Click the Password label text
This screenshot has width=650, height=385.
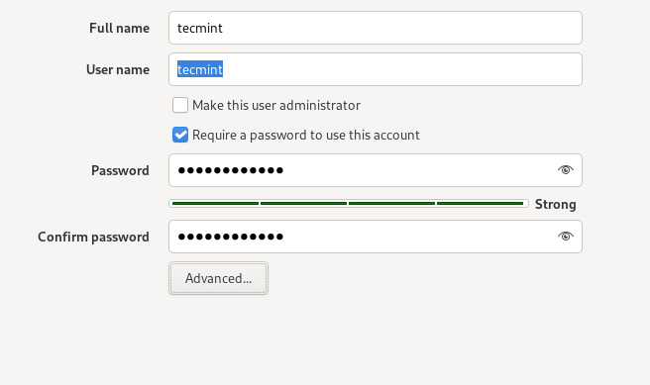(x=120, y=170)
